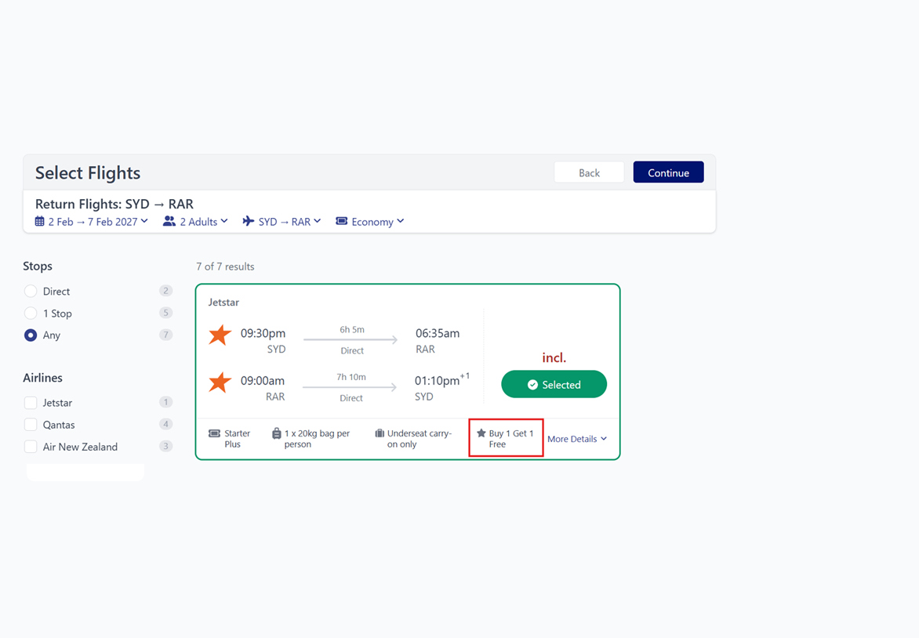The width and height of the screenshot is (919, 638).
Task: Click the Underseat carry-on only text
Action: click(420, 439)
